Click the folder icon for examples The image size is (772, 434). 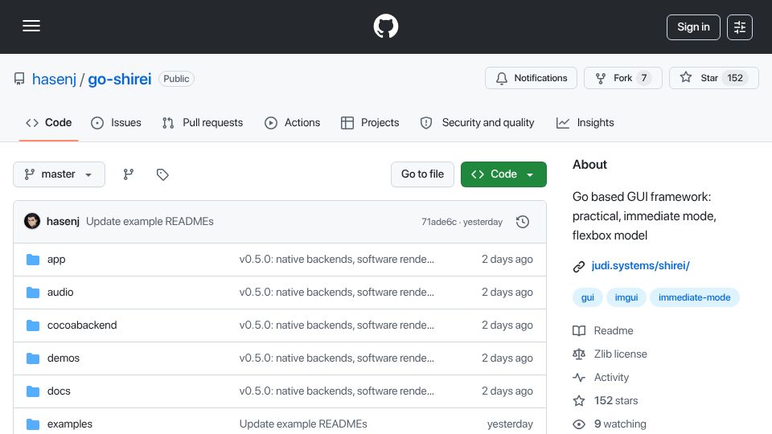pos(33,424)
